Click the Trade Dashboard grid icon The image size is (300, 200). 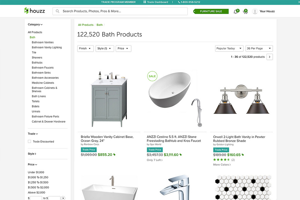pyautogui.click(x=145, y=2)
